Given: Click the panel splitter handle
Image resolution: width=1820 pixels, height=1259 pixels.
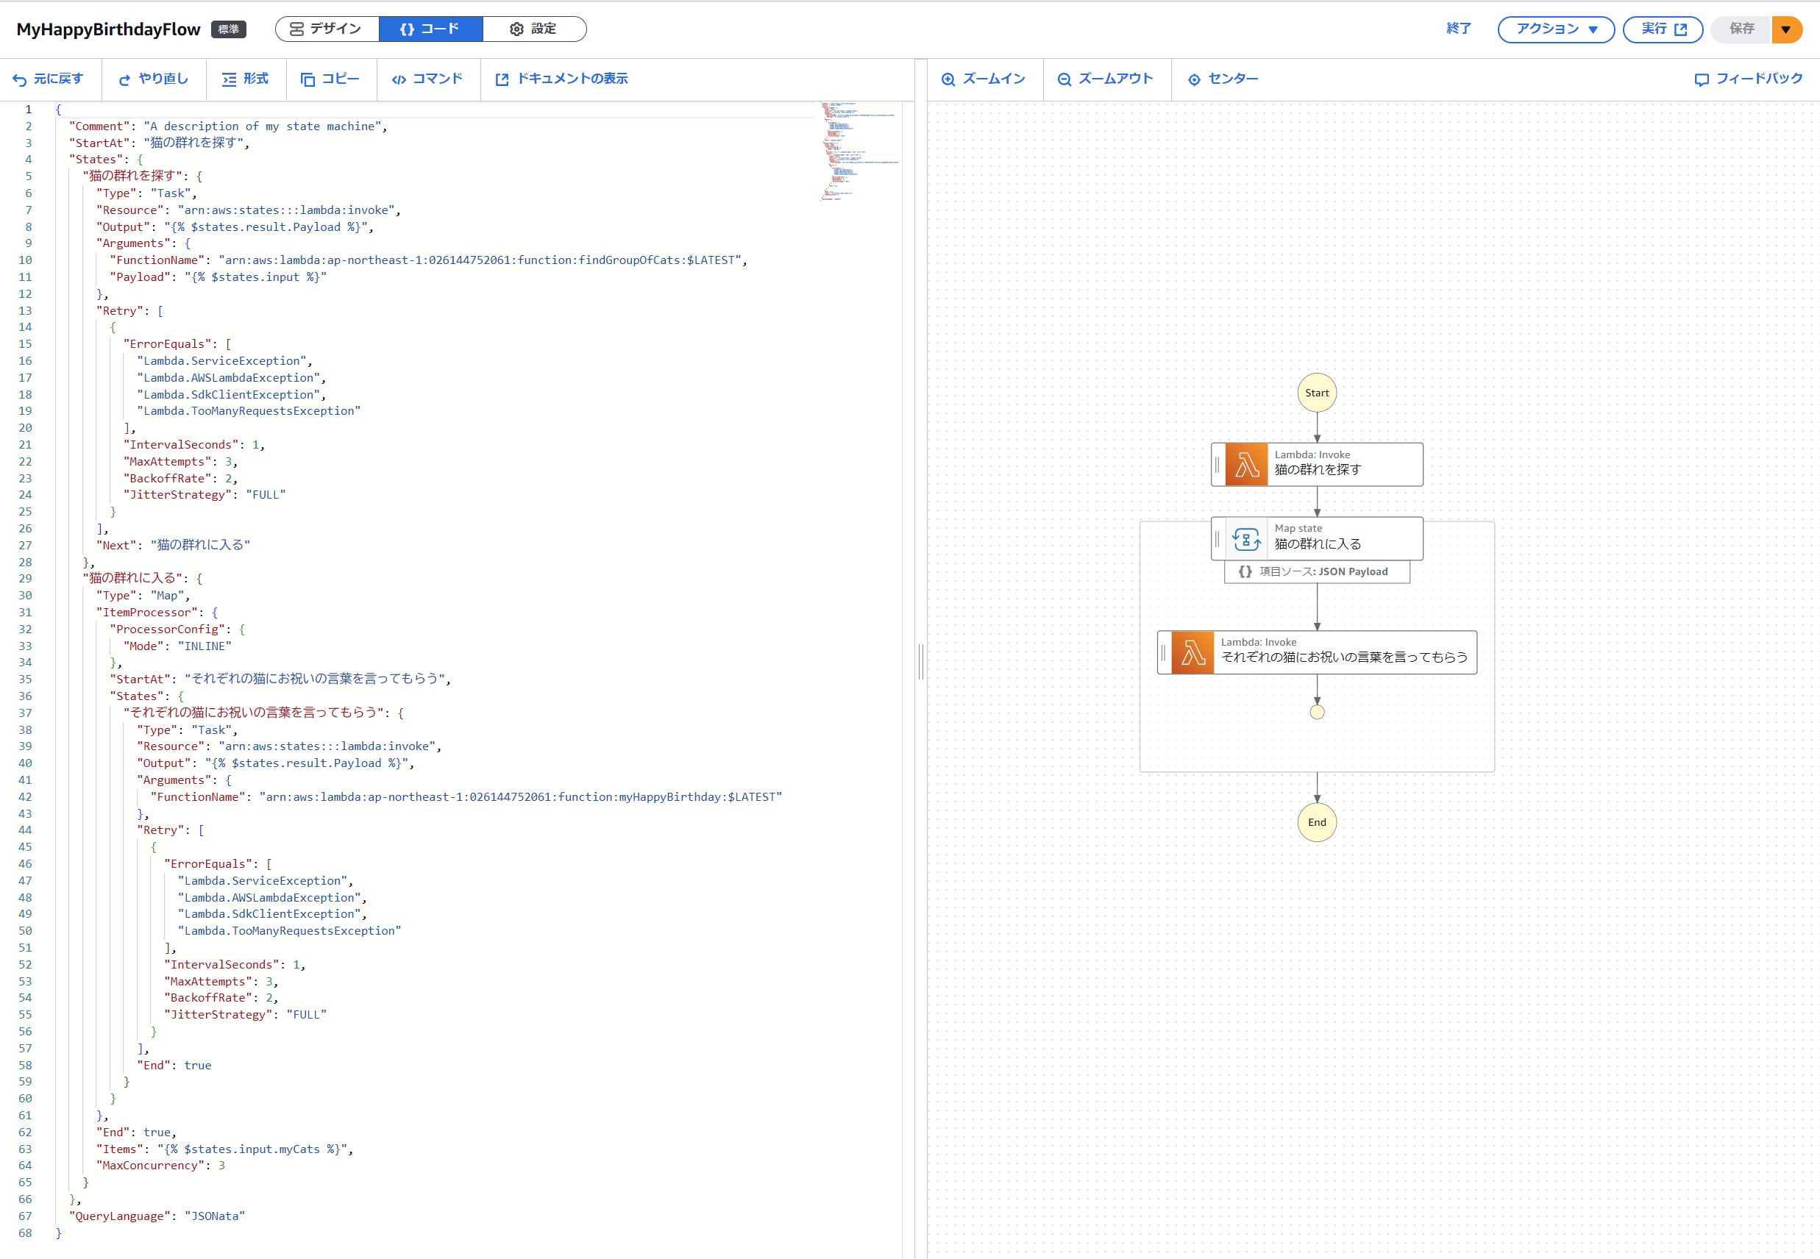Looking at the screenshot, I should 920,661.
